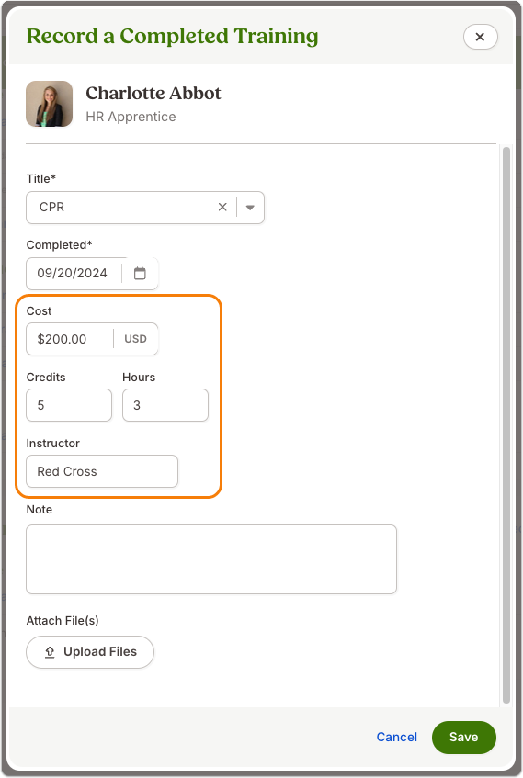
Task: Click the Record a Completed Training heading
Action: 173,36
